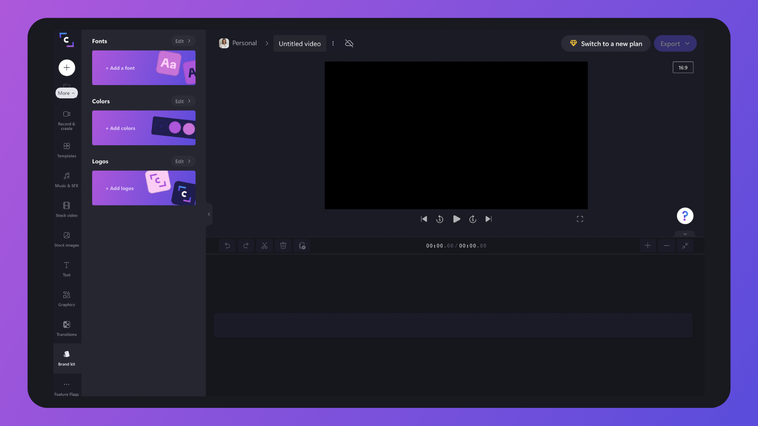Select the Text sidebar icon

pos(66,269)
